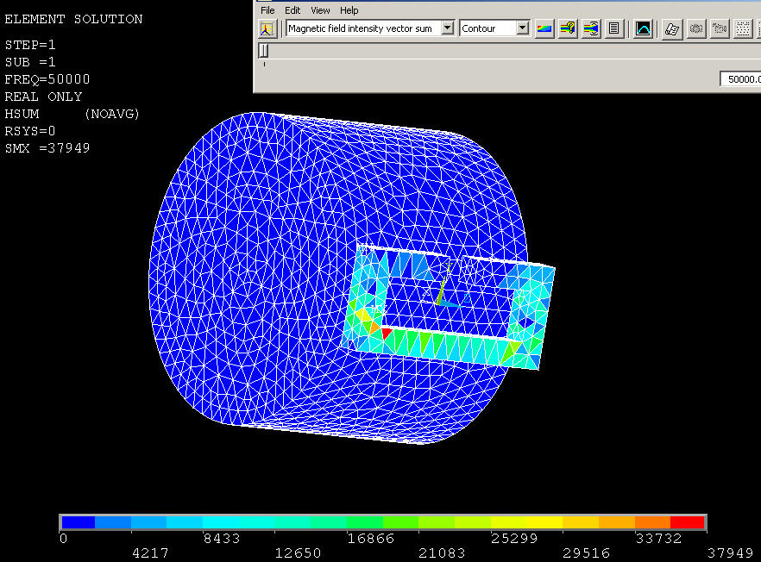Click the leftmost element plot toolbar icon
761x562 pixels.
tap(267, 28)
